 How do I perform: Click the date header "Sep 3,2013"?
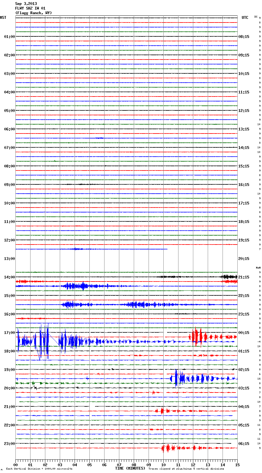click(26, 4)
